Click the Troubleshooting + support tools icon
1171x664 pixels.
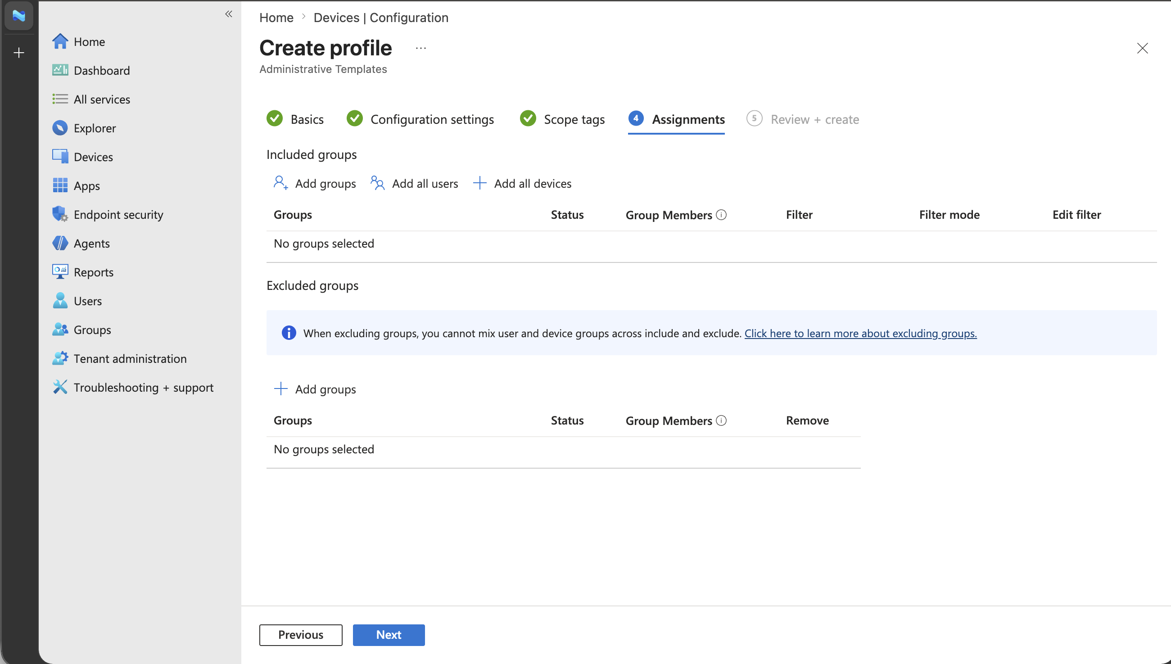pos(60,387)
